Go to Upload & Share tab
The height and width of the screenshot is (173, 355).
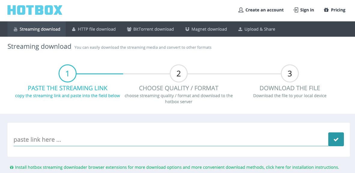point(257,29)
